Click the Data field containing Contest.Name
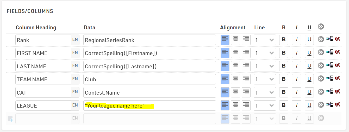This screenshot has height=132, width=349. 149,93
